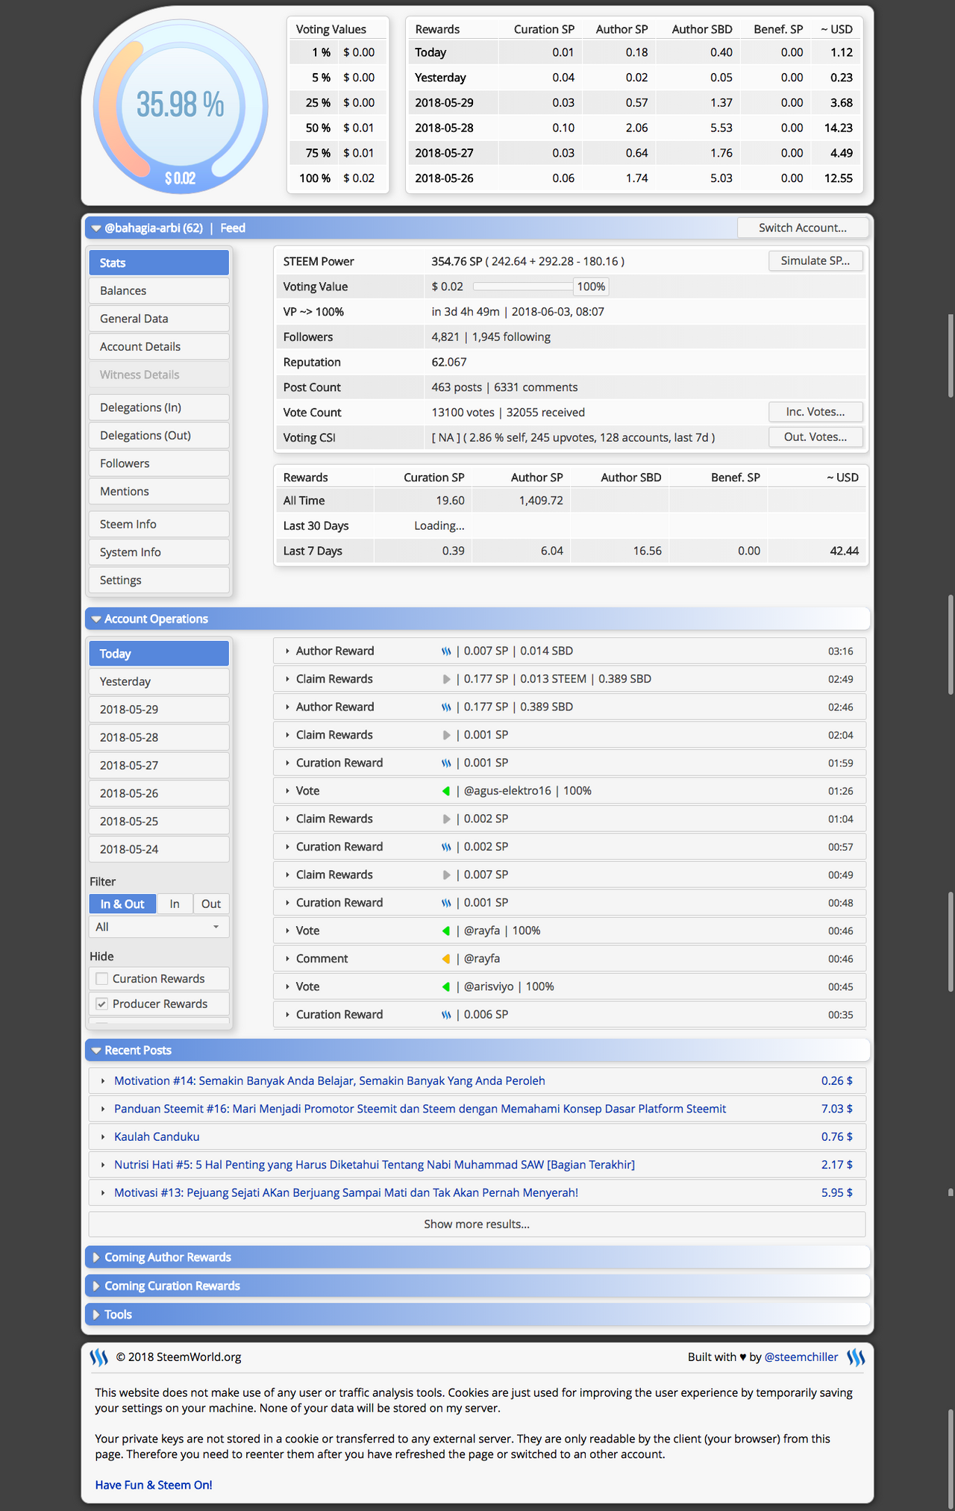This screenshot has height=1511, width=955.
Task: Open the Motivation #14 post link
Action: coord(330,1081)
